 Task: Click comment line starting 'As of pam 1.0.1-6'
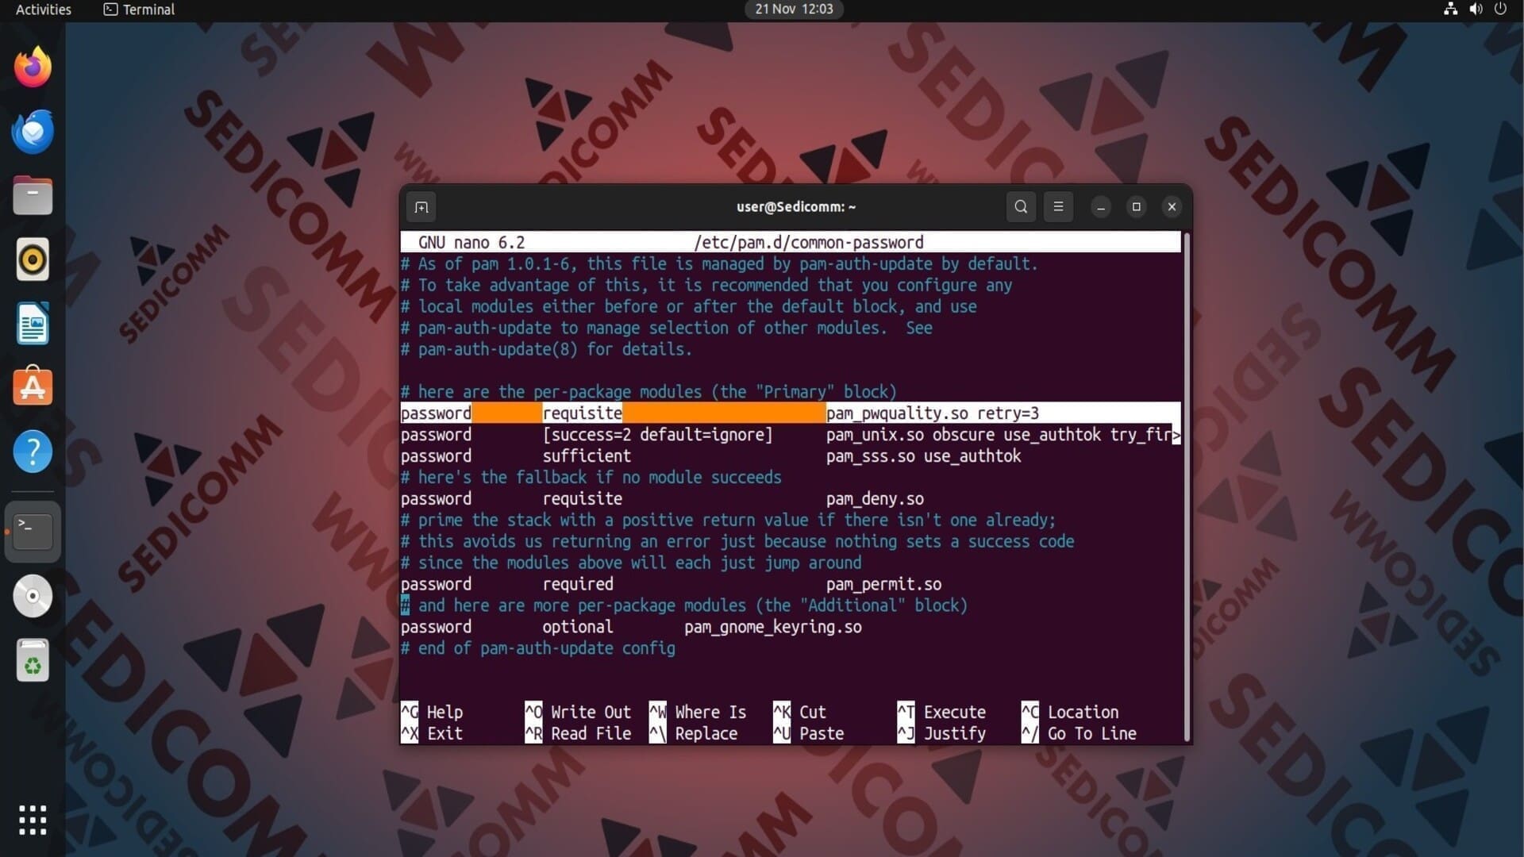coord(719,263)
